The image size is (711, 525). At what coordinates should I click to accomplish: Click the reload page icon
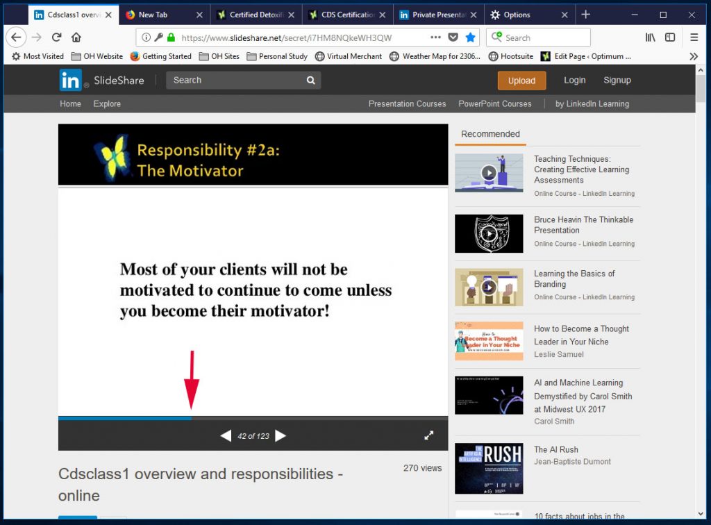pyautogui.click(x=57, y=37)
